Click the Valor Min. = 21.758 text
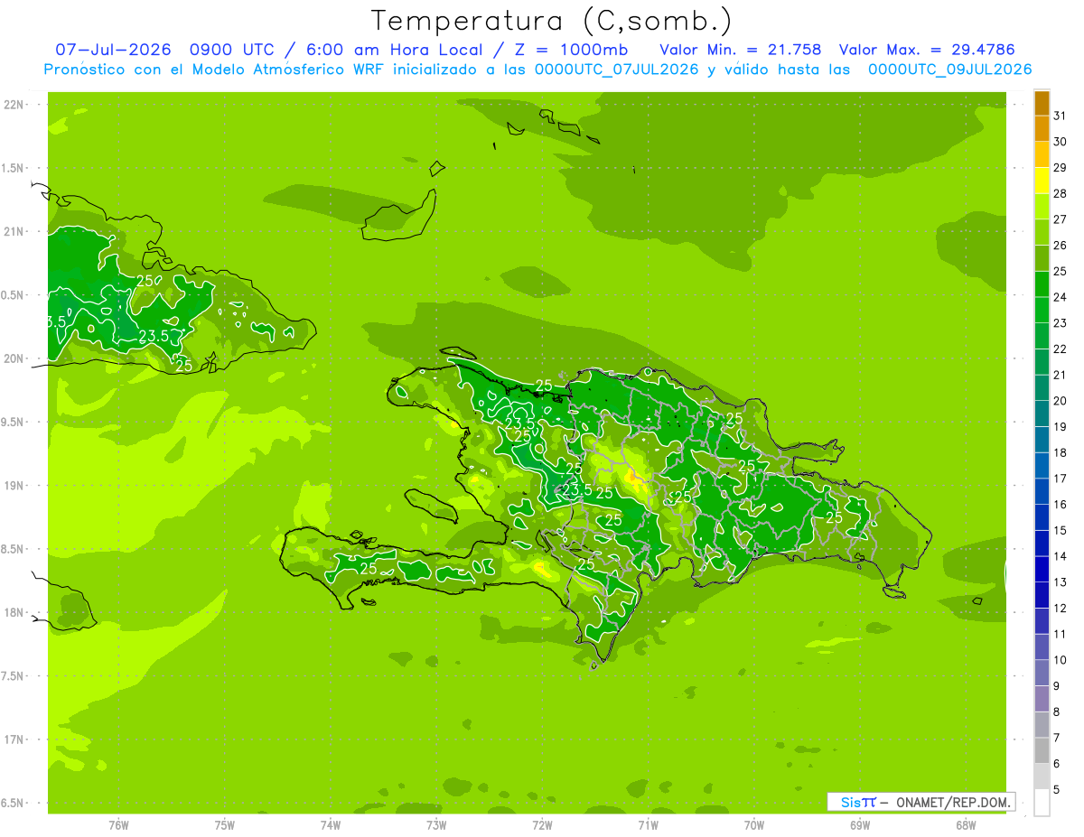 coord(741,50)
